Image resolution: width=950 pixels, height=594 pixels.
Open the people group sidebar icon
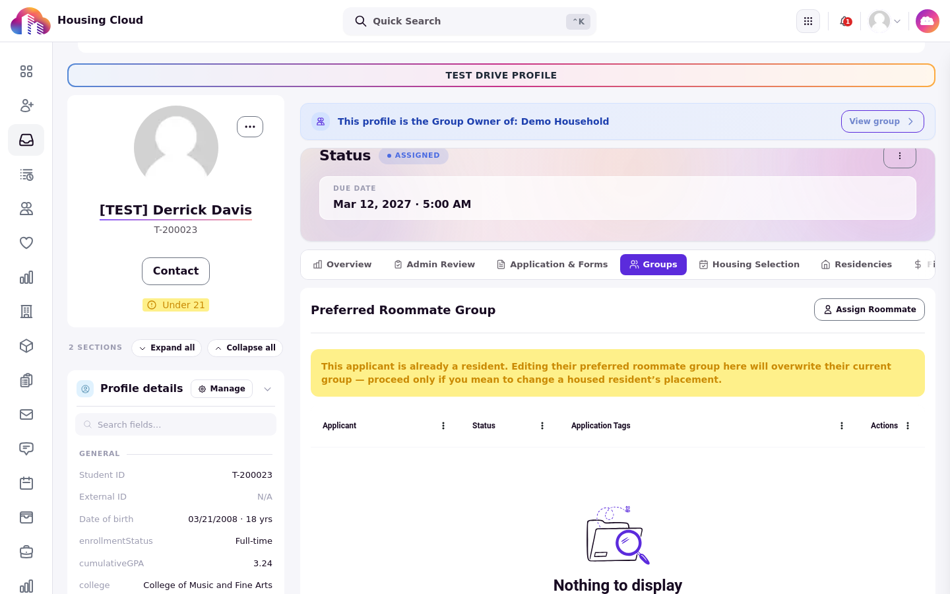[x=26, y=209]
